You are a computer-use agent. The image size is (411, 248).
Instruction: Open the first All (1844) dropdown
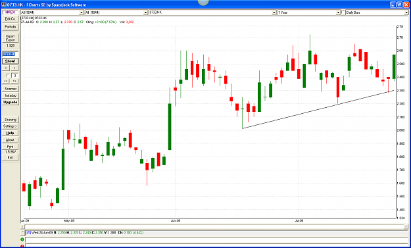coord(82,12)
